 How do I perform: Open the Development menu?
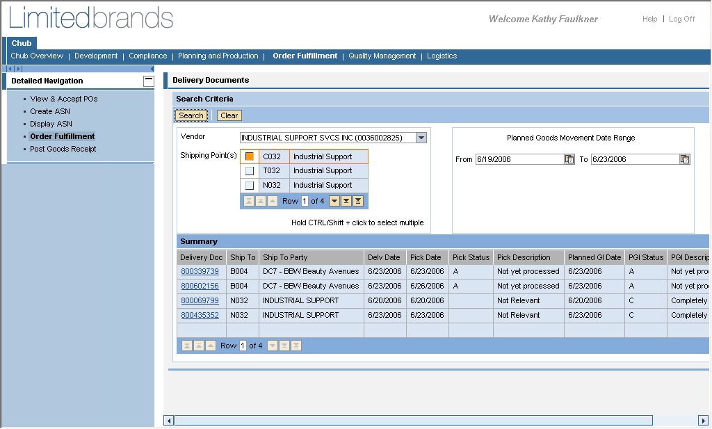(x=96, y=56)
